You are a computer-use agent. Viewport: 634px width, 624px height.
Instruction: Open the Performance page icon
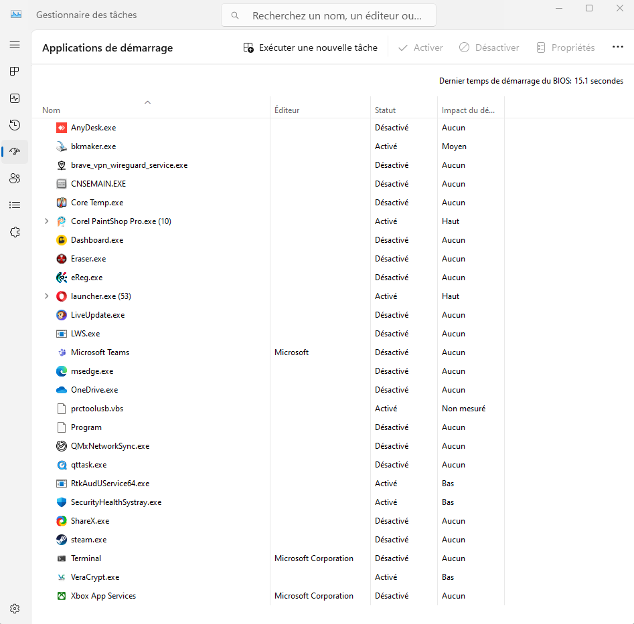15,98
